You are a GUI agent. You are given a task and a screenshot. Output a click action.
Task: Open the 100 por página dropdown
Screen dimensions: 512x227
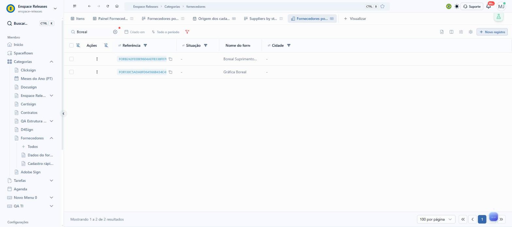click(x=436, y=219)
